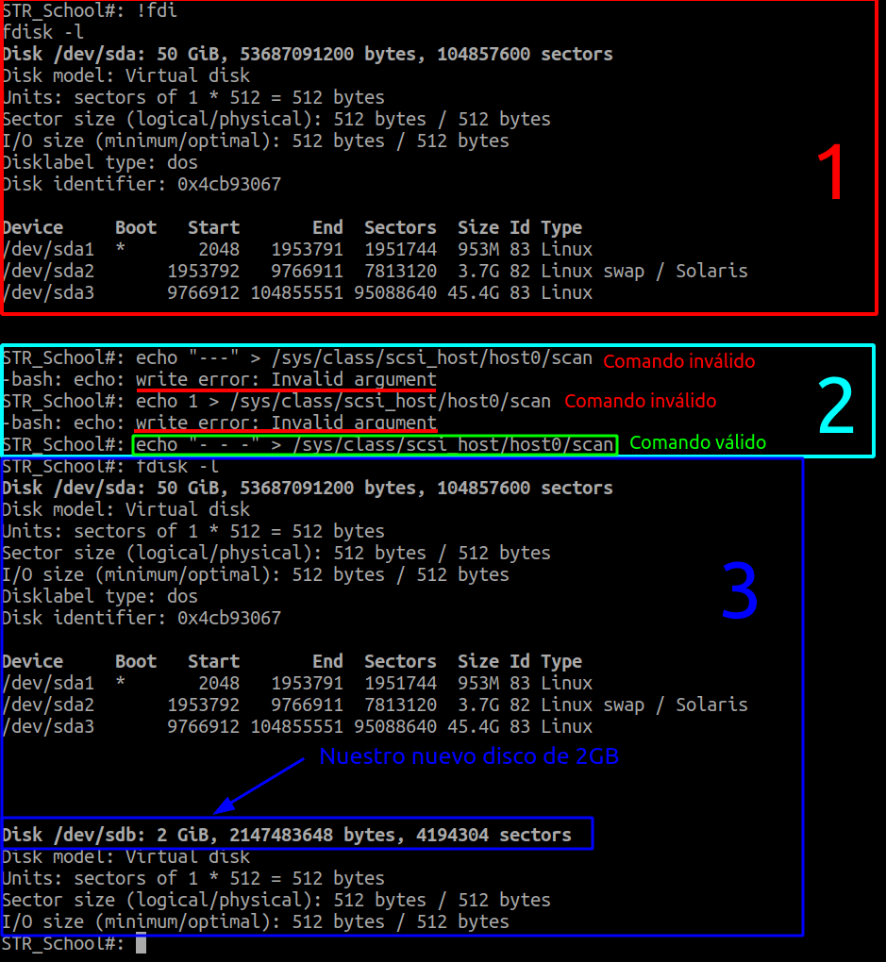
Task: Click "Disklabel type: dos" in first fdisk output
Action: (100, 162)
